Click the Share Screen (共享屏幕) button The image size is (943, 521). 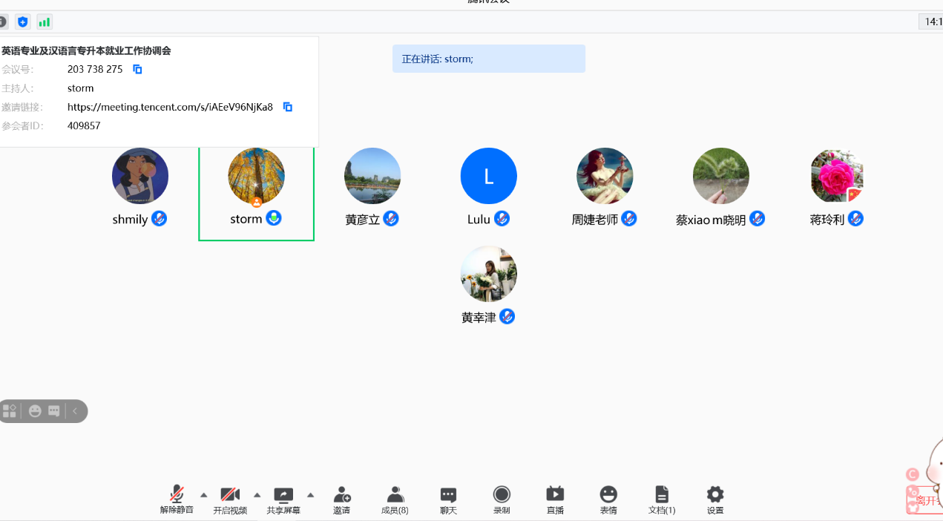click(283, 495)
